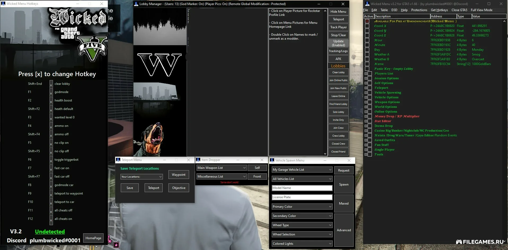Tick the Tools row checkbox

tap(370, 154)
